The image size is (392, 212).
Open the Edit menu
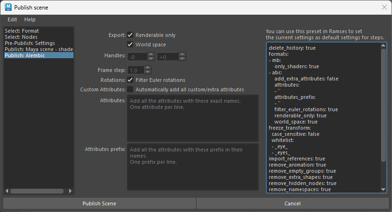click(12, 19)
